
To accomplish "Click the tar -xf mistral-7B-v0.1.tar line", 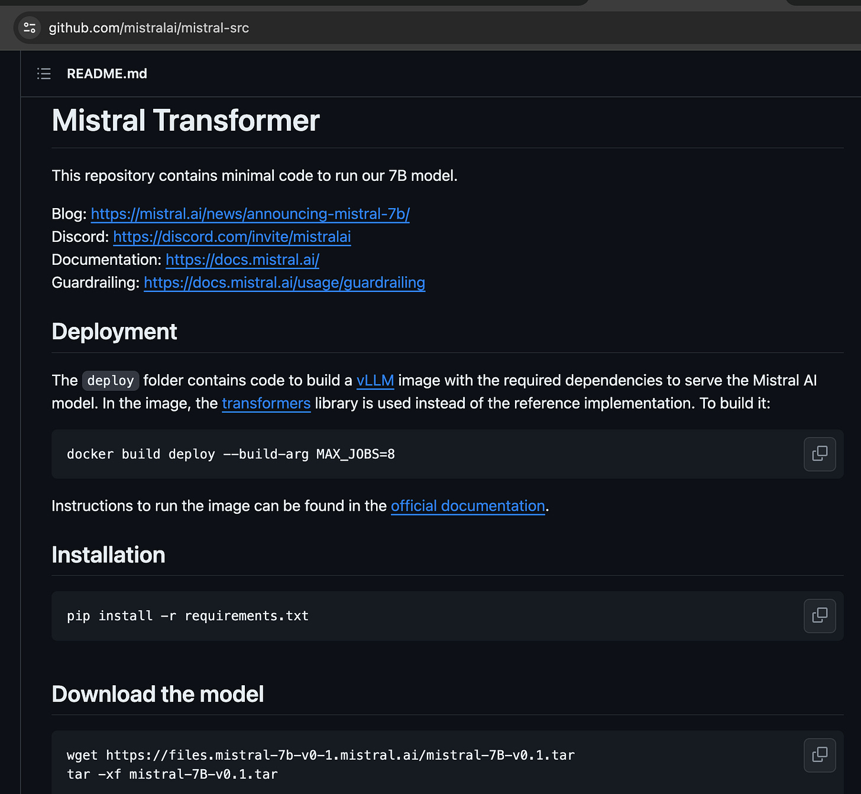I will 172,774.
